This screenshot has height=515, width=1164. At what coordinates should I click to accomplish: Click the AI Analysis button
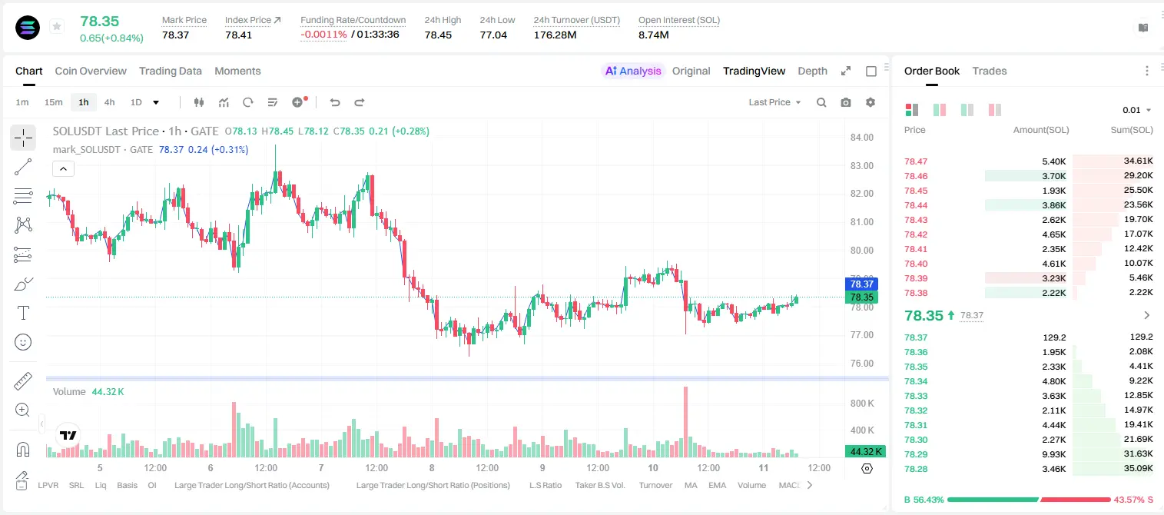tap(633, 71)
